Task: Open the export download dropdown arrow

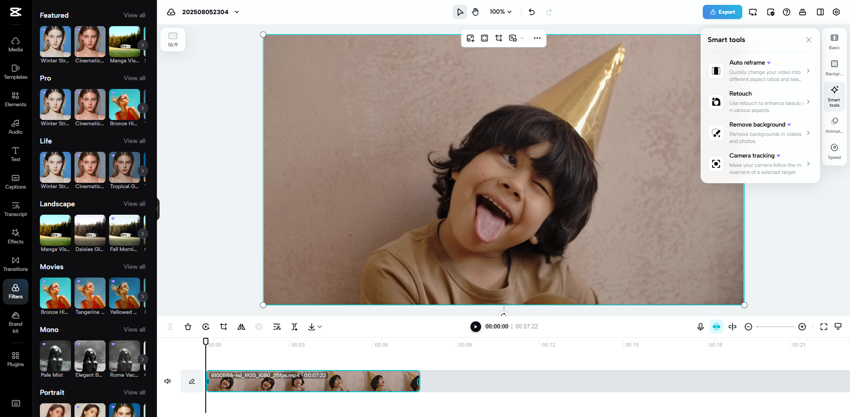Action: tap(320, 327)
